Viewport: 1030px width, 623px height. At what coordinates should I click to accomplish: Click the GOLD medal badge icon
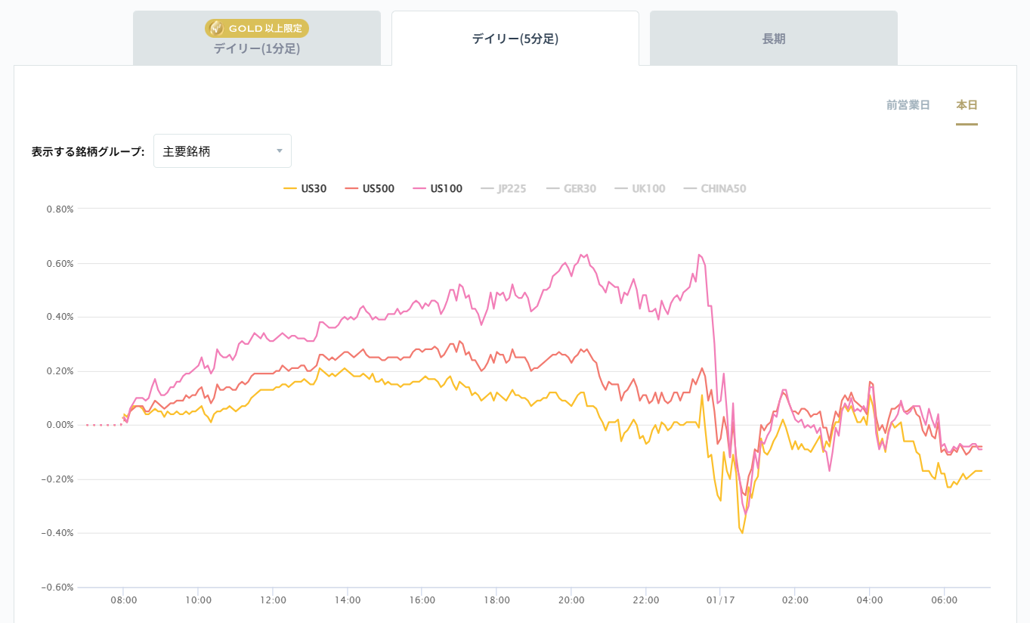[215, 28]
